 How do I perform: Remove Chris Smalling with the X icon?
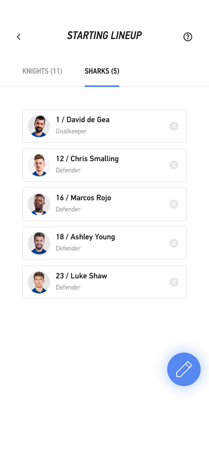(x=174, y=165)
